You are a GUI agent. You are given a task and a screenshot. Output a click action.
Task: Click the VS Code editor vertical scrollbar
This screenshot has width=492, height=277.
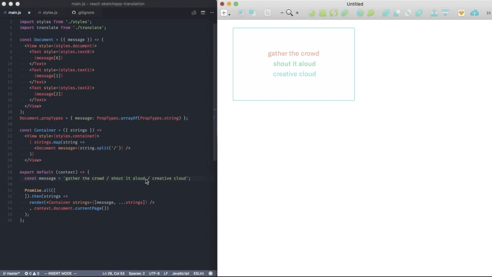[215, 92]
